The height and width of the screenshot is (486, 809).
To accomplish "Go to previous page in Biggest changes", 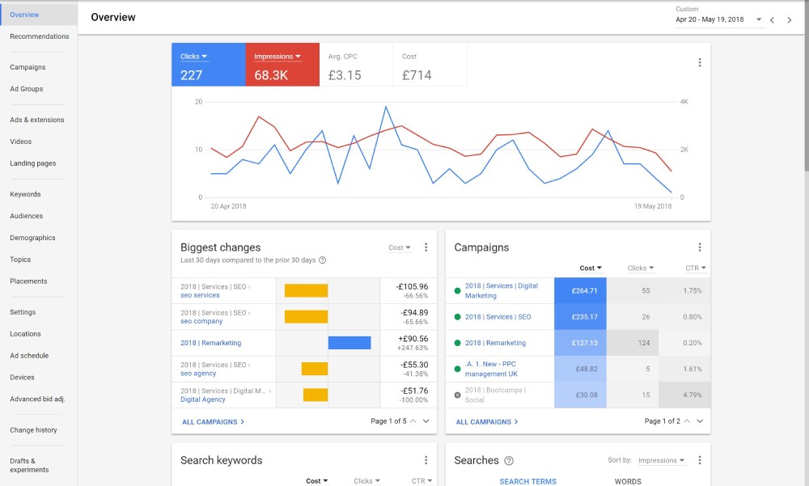I will pos(413,421).
